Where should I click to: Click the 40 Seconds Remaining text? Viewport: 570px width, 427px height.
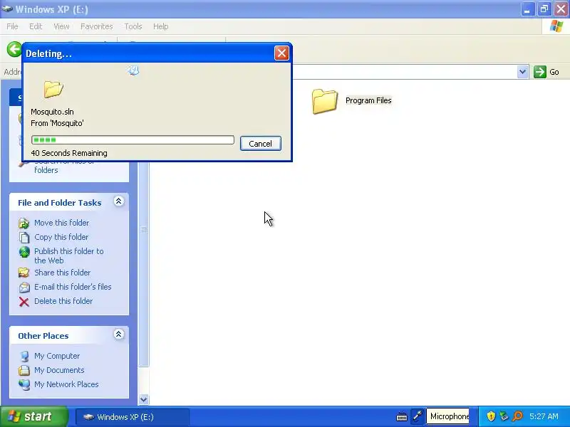point(69,153)
